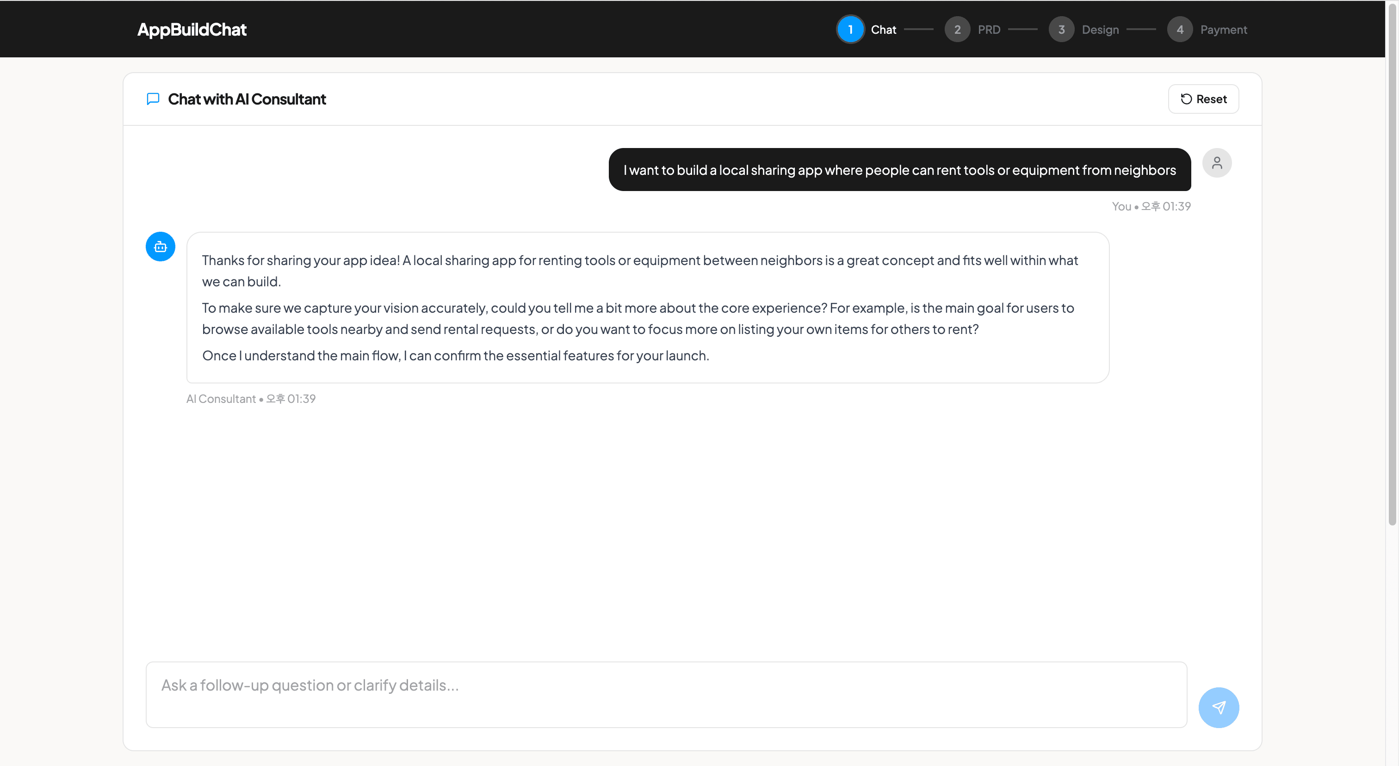Focus the follow-up question input field

pyautogui.click(x=666, y=694)
